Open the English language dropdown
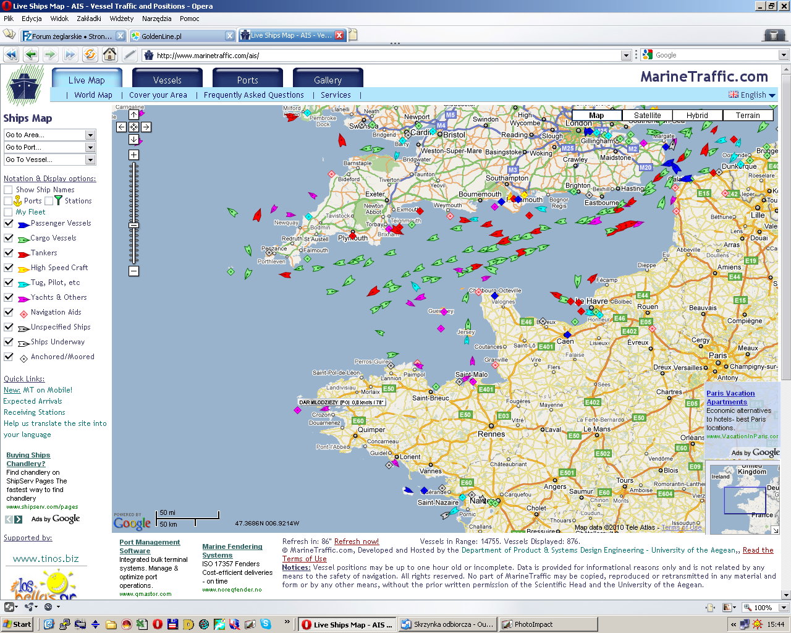 coord(751,95)
